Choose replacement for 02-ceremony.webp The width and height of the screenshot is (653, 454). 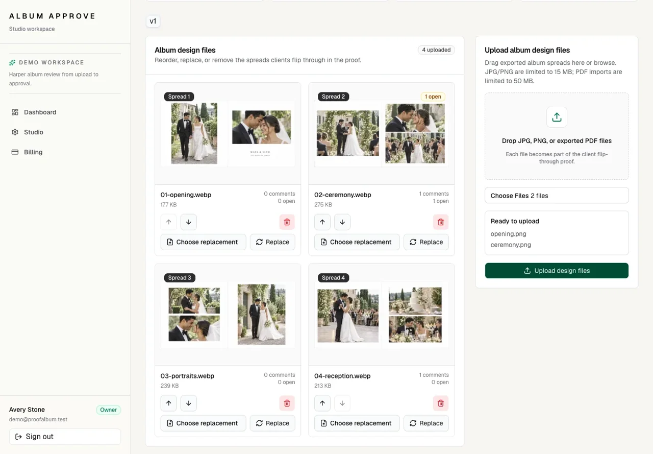[x=357, y=242]
